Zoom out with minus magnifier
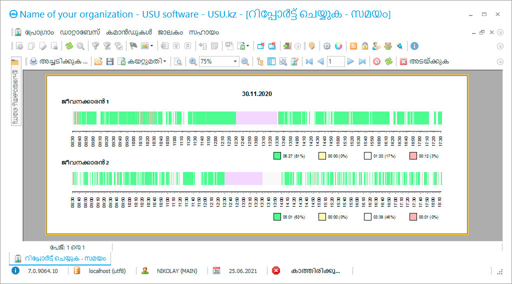This screenshot has height=284, width=512. pos(245,61)
